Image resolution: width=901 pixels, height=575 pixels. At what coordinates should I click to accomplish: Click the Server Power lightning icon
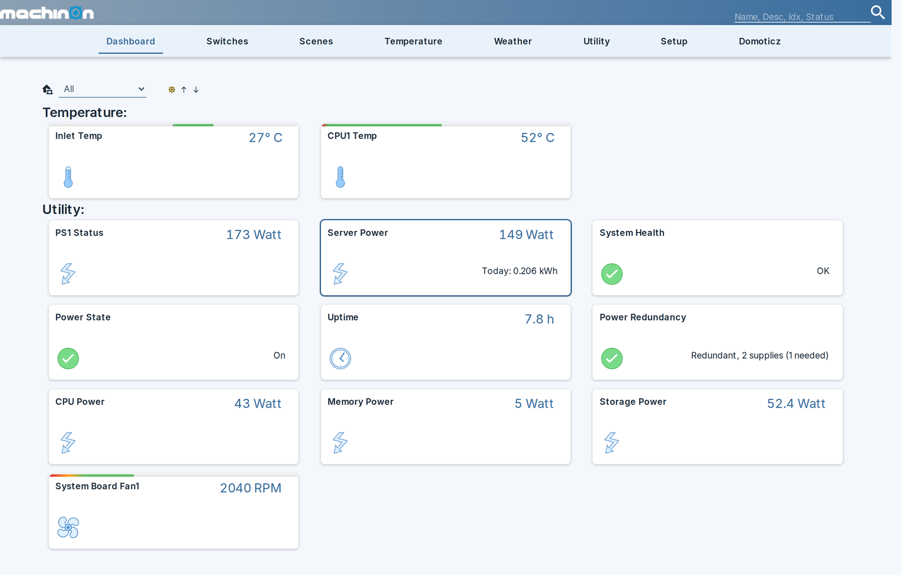tap(340, 274)
